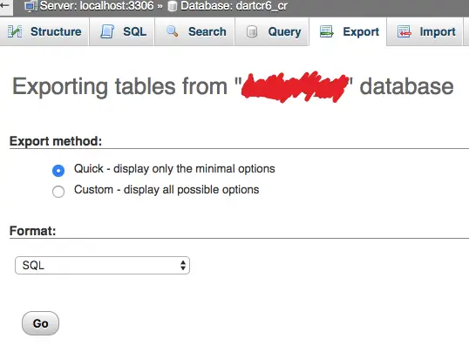
Task: Collapse navigation with the back arrow
Action: pyautogui.click(x=4, y=5)
